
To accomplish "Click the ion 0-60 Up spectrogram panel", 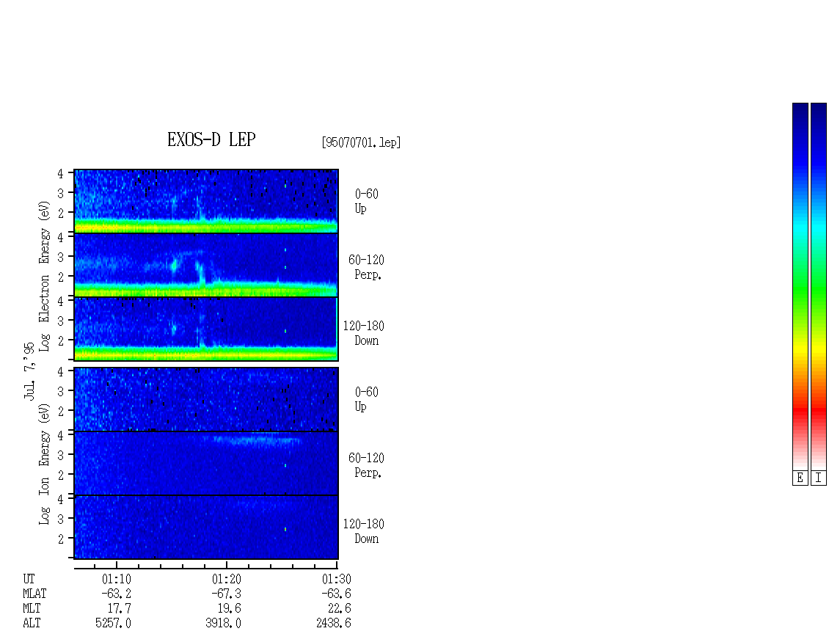I will (x=206, y=399).
